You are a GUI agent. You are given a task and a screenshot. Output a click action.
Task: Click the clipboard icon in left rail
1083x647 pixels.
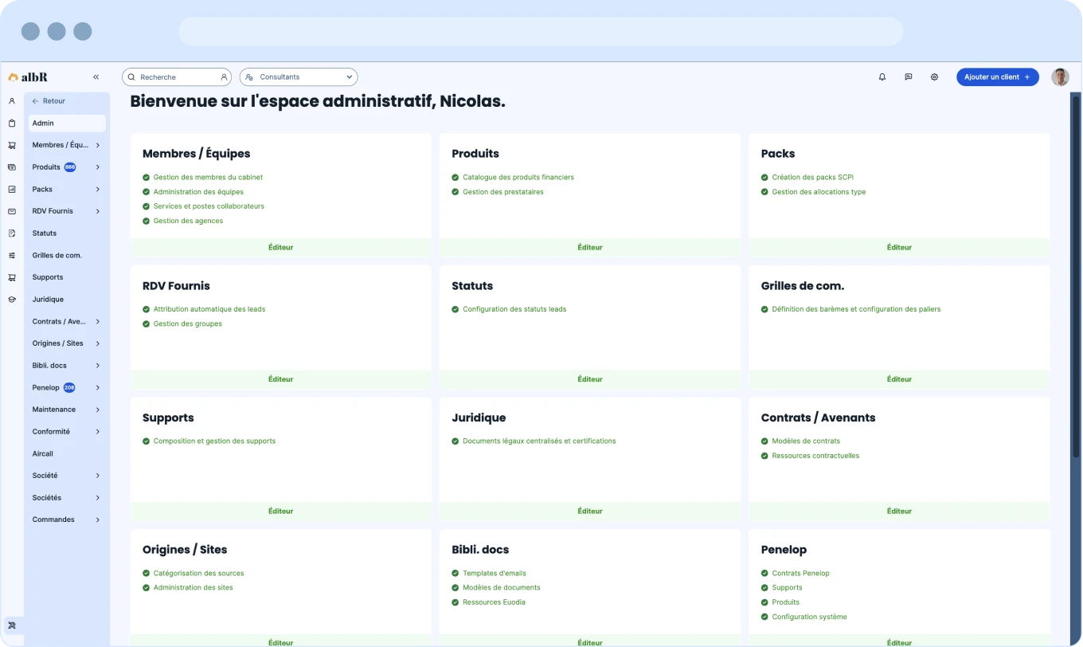point(12,124)
